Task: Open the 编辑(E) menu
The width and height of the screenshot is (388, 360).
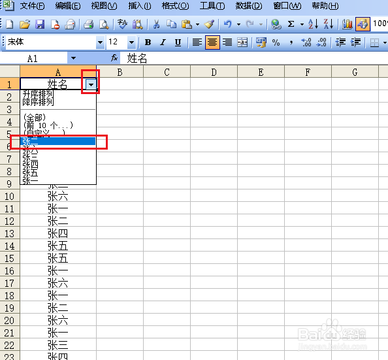Action: (x=68, y=6)
